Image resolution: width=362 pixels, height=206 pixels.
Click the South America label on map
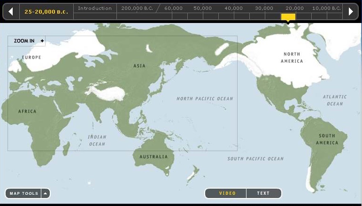tap(327, 139)
